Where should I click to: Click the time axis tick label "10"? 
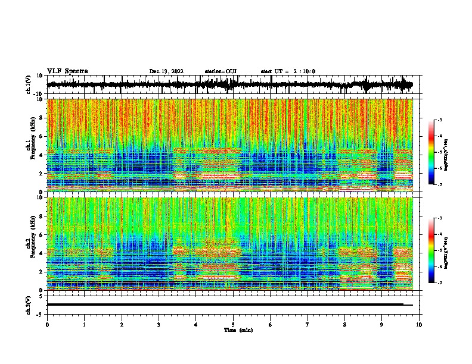(x=419, y=325)
